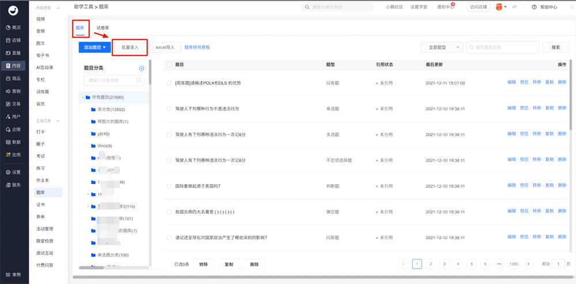Click the excel导入 button
Screen dimensions: 576x284
(165, 47)
